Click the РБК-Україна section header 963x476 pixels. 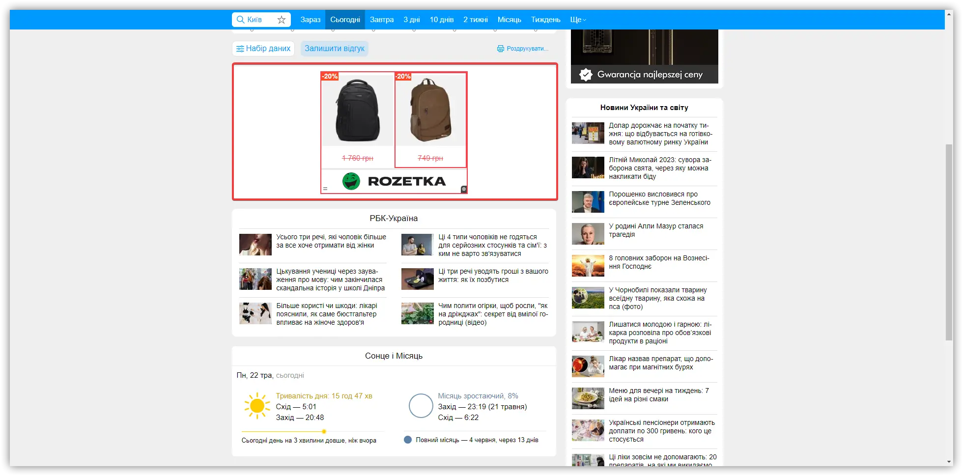coord(394,218)
